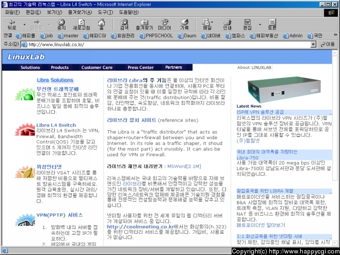Open the Press Center navigation tab
Screen dimensions: 340x255
(x=140, y=67)
